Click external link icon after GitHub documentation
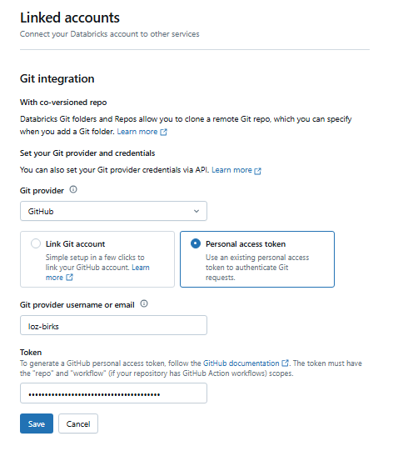 [x=286, y=363]
